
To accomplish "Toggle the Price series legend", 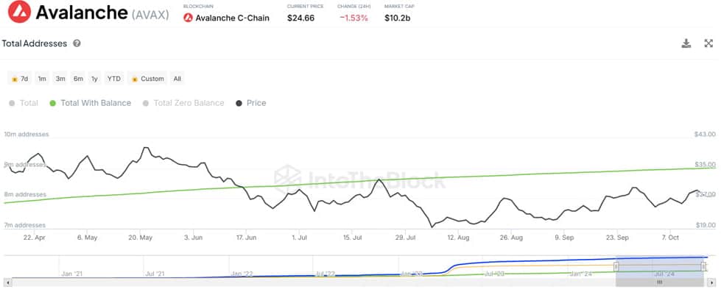I will click(251, 103).
